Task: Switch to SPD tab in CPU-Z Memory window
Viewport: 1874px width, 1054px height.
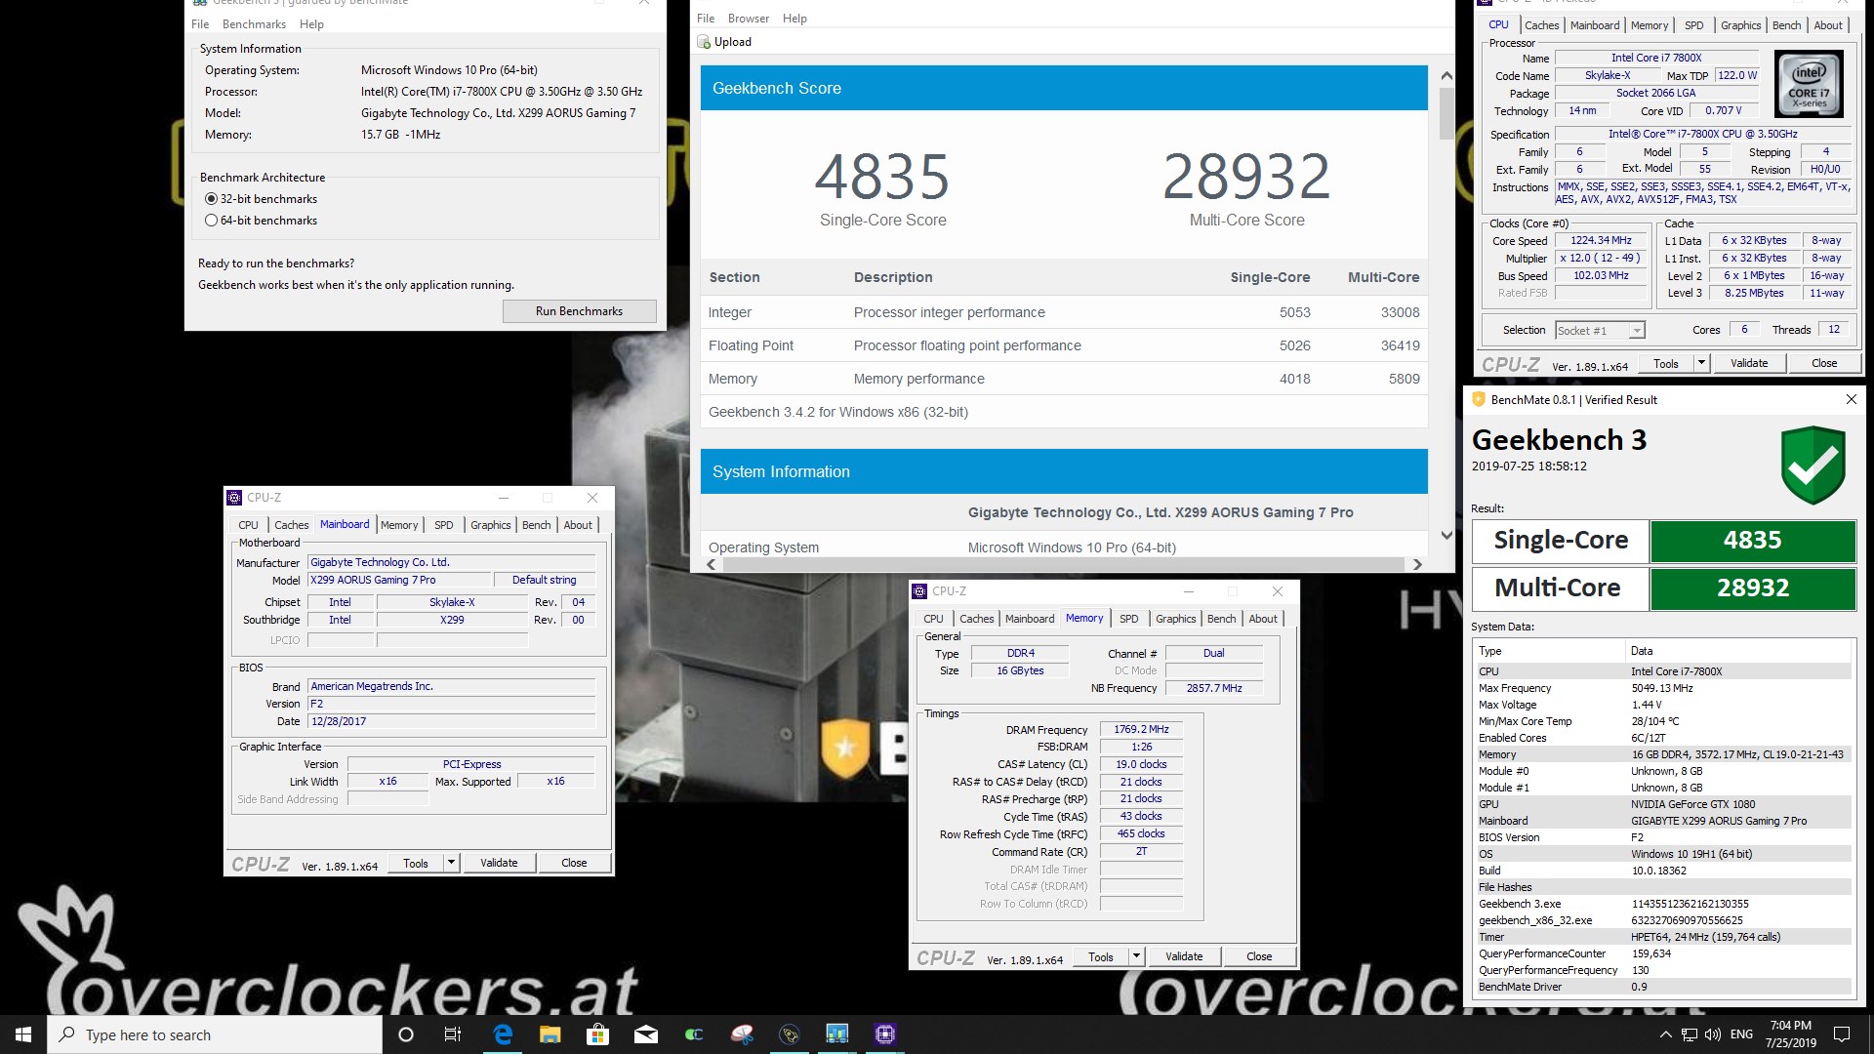Action: (x=1128, y=619)
